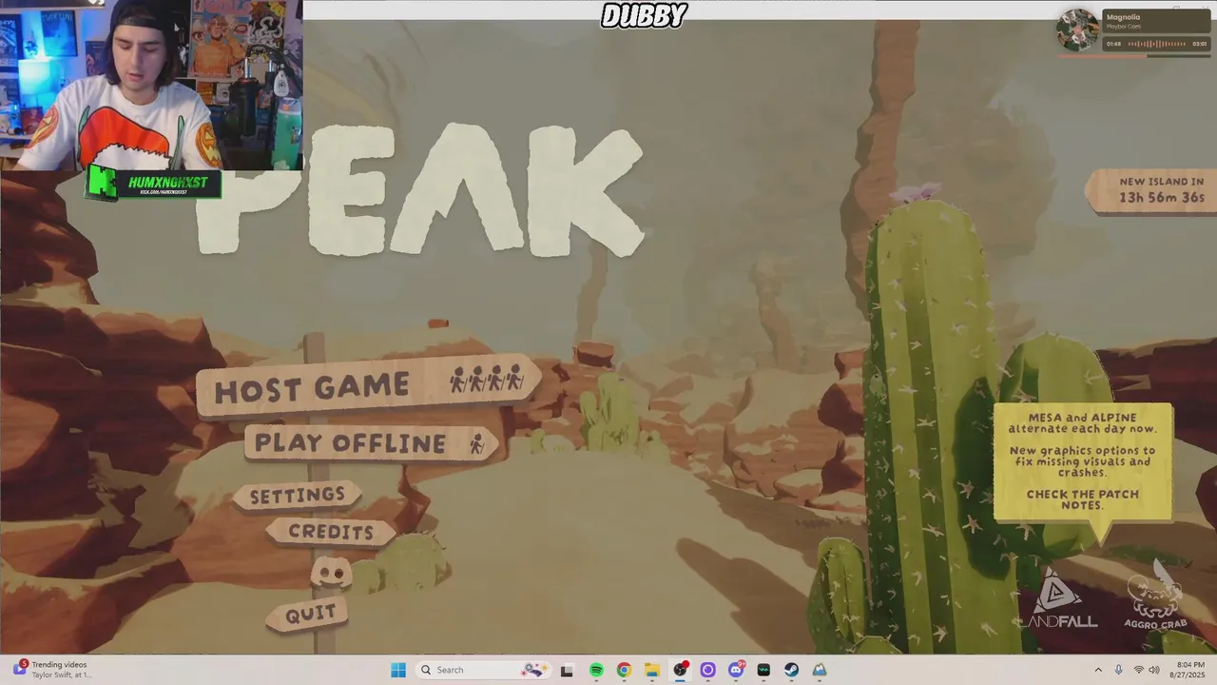
Task: Open the Settings sign
Action: click(298, 495)
